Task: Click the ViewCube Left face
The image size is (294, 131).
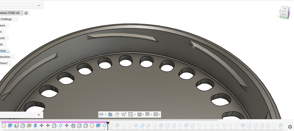Action: click(x=284, y=14)
